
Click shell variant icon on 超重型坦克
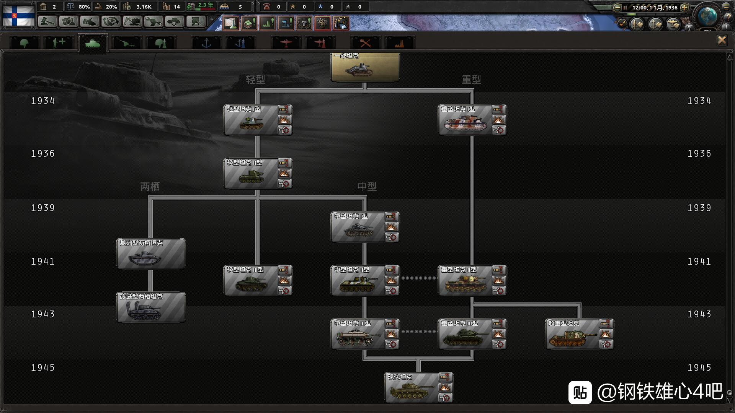(x=606, y=324)
